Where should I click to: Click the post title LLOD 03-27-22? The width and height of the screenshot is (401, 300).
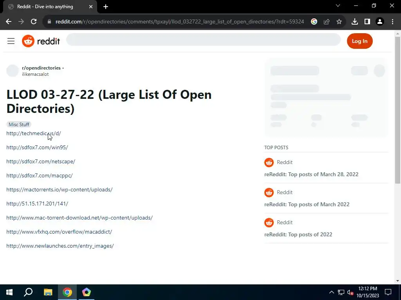pyautogui.click(x=109, y=101)
